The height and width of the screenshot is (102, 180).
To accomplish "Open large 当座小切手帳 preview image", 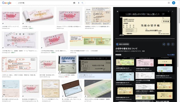I will (x=145, y=24).
